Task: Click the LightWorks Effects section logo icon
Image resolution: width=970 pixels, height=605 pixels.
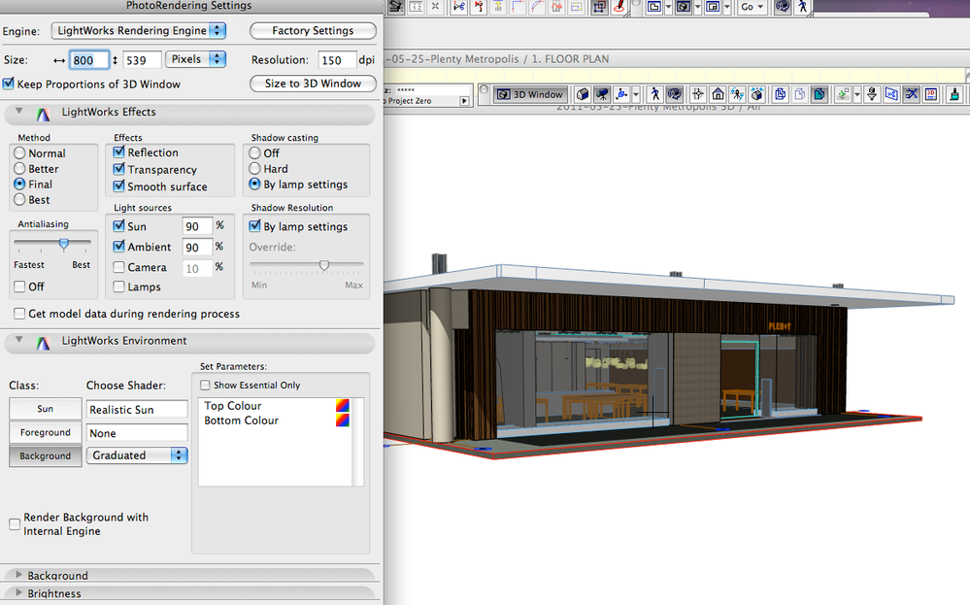Action: [x=43, y=114]
